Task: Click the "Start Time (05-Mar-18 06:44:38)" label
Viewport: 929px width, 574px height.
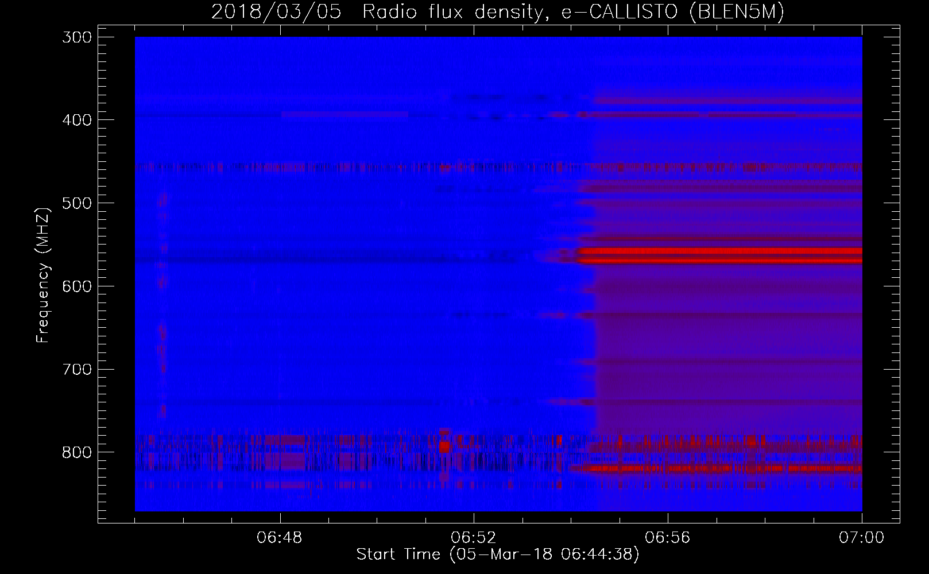Action: coord(498,555)
